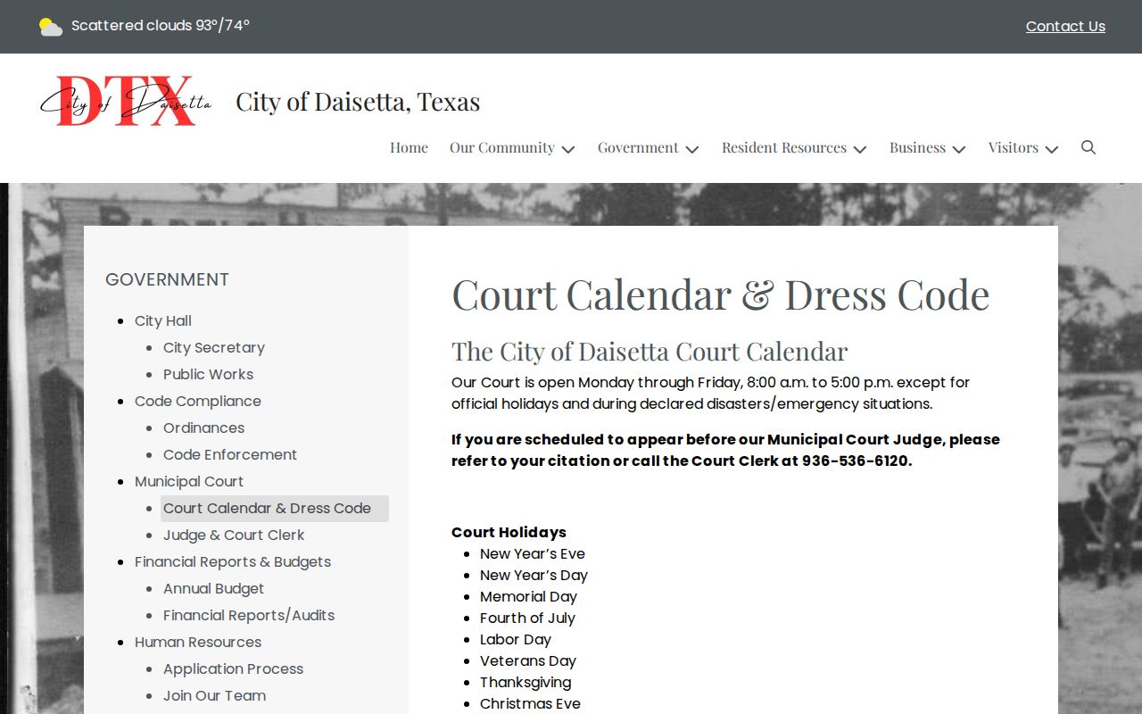Open Ordinances sidebar link
Screen dimensions: 1142x714
[x=203, y=428]
